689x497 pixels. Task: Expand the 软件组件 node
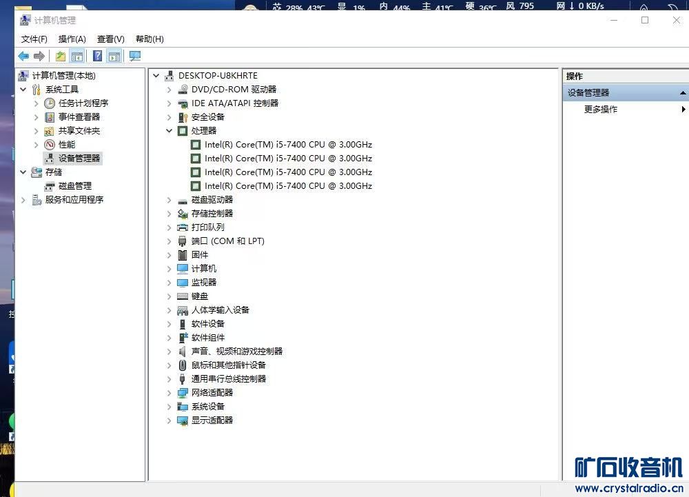click(169, 338)
